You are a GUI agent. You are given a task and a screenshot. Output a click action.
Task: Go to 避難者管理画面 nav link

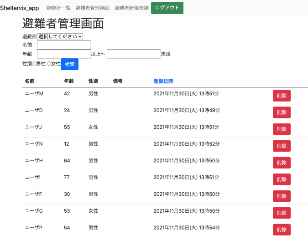[93, 8]
